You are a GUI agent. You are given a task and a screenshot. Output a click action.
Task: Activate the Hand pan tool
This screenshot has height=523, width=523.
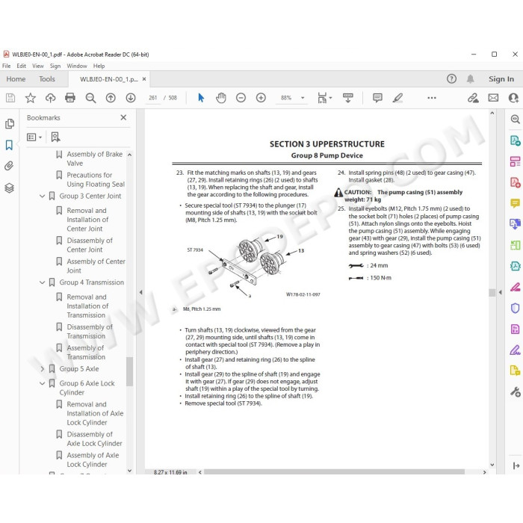(221, 98)
